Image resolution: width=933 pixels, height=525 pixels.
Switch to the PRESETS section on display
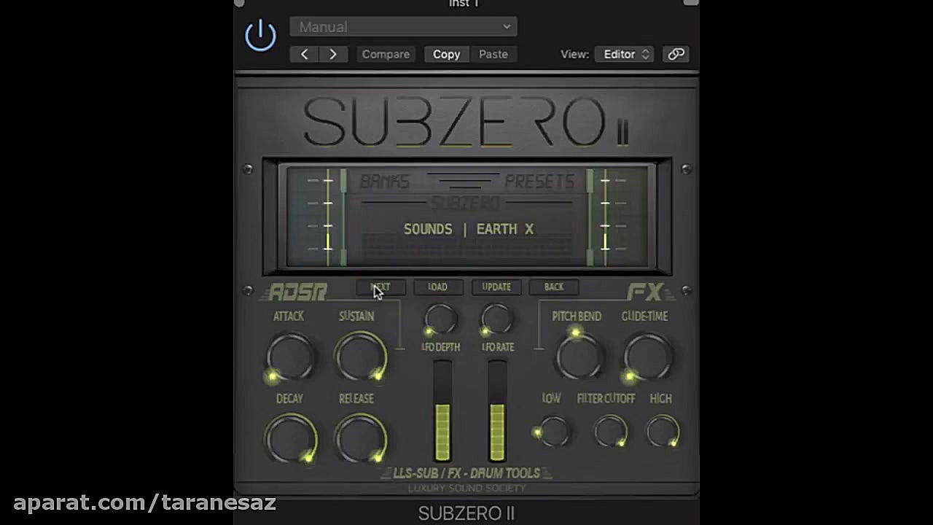[539, 182]
